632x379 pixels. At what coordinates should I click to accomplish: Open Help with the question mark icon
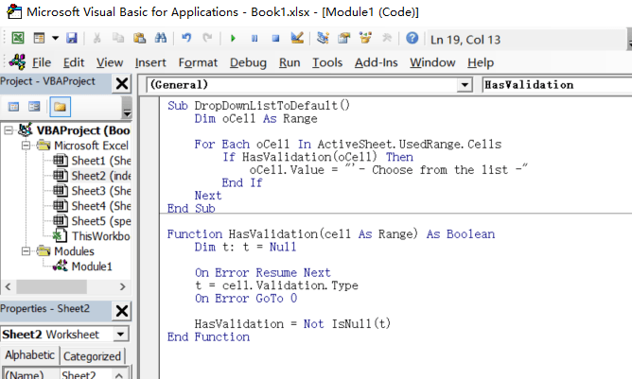tap(412, 38)
